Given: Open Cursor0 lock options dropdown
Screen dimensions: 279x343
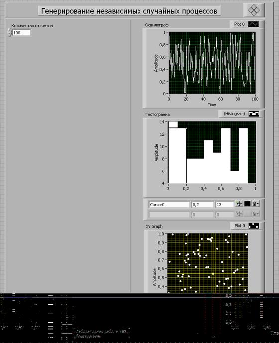Looking at the screenshot, I should pyautogui.click(x=255, y=204).
